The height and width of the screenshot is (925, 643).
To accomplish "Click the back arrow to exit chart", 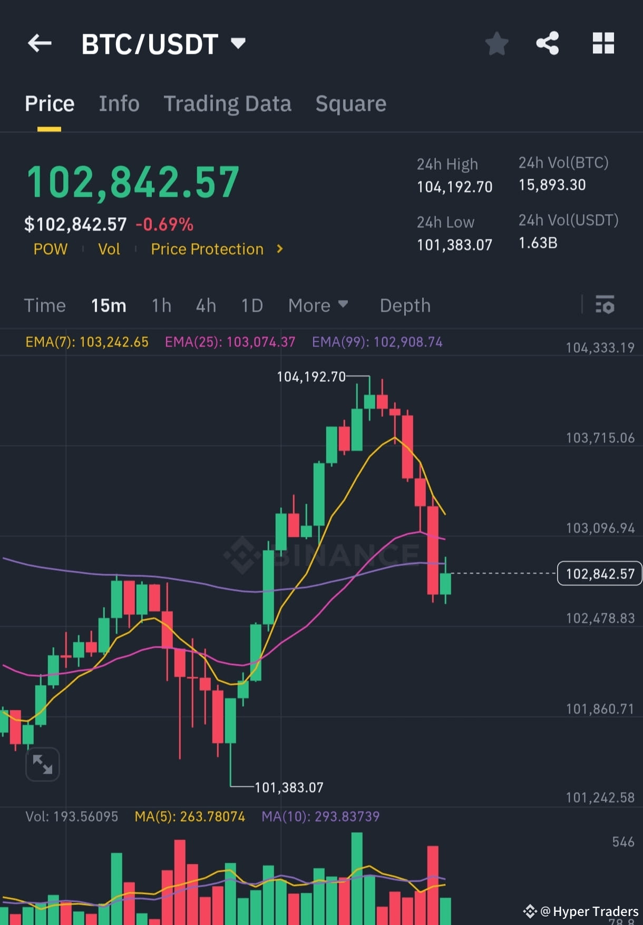I will 40,43.
